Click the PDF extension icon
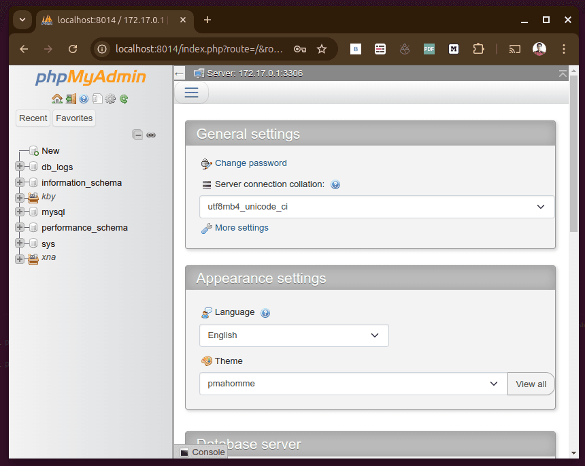Viewport: 585px width, 466px height. (429, 49)
